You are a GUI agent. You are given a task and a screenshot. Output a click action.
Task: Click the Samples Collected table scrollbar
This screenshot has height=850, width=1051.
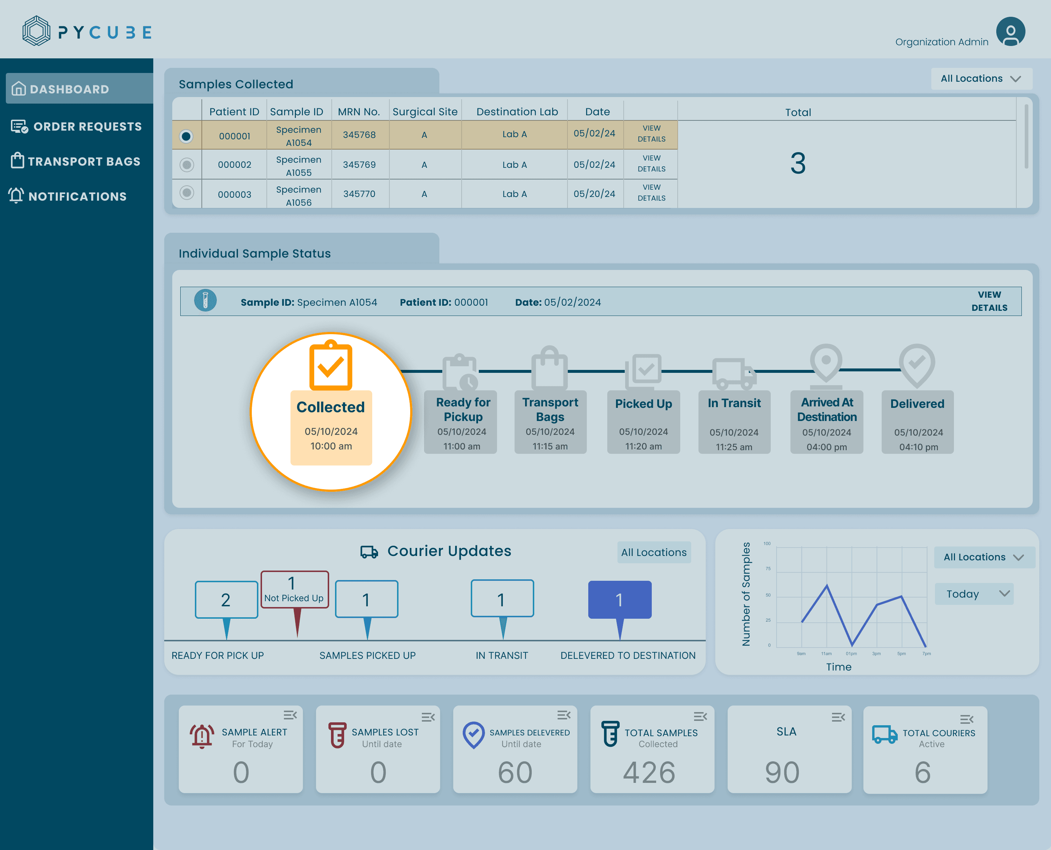[x=1026, y=136]
